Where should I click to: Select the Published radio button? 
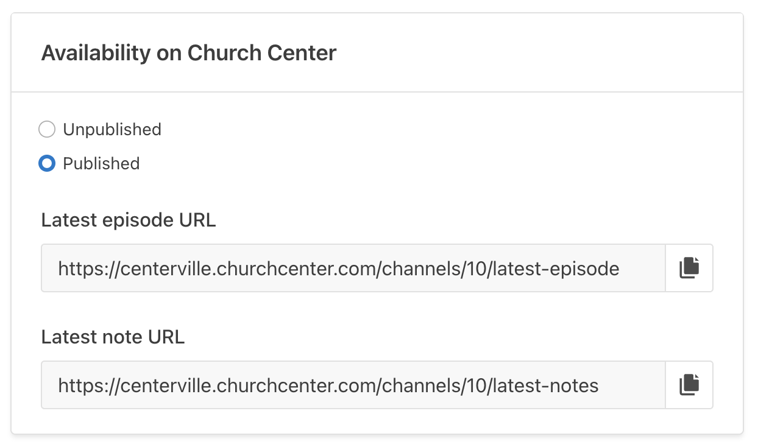(x=47, y=164)
